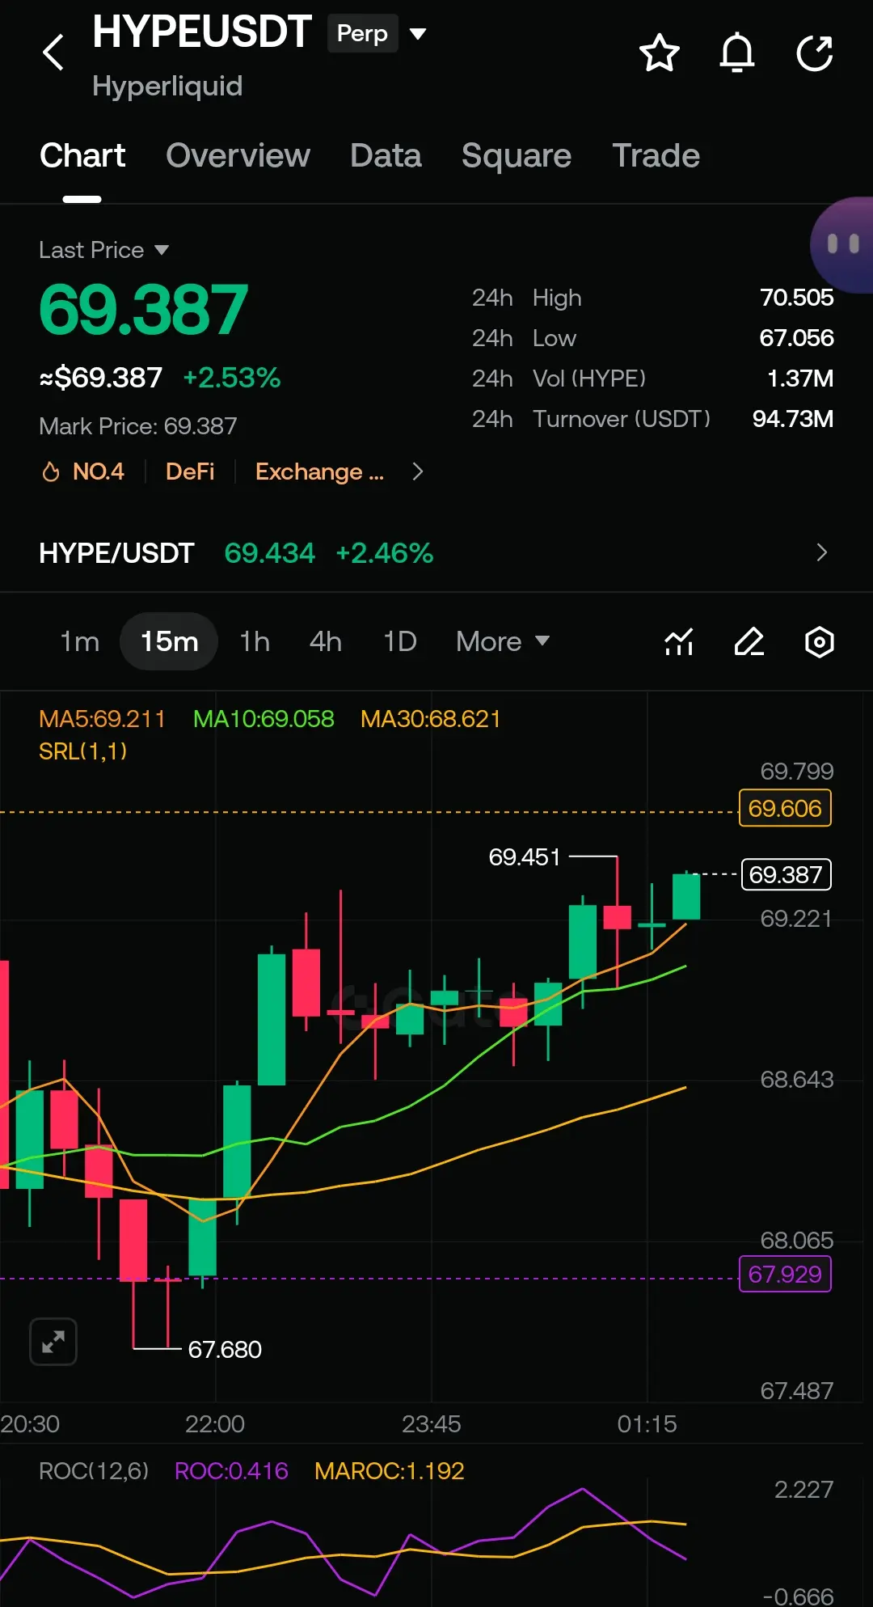Select the 1m timeframe
Image resolution: width=873 pixels, height=1607 pixels.
(x=80, y=641)
